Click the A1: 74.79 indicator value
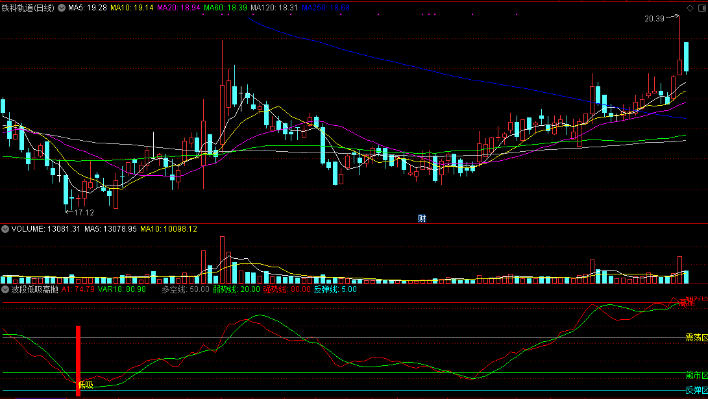 pyautogui.click(x=78, y=289)
